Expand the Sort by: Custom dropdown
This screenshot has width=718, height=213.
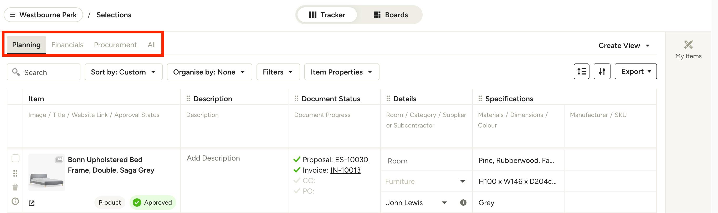pyautogui.click(x=124, y=72)
